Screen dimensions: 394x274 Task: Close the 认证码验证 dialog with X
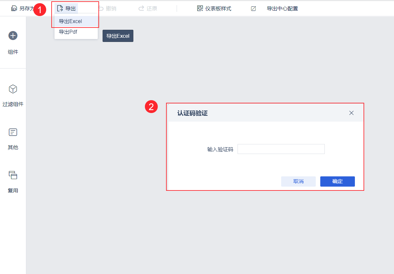point(351,113)
